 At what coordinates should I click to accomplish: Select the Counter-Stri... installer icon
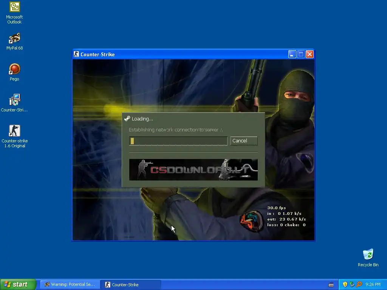[x=14, y=103]
